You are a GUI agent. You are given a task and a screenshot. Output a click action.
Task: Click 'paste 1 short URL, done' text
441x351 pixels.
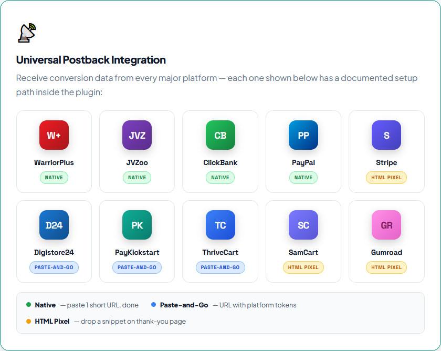pyautogui.click(x=103, y=305)
